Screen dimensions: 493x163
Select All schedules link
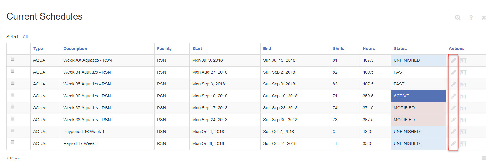(x=25, y=37)
